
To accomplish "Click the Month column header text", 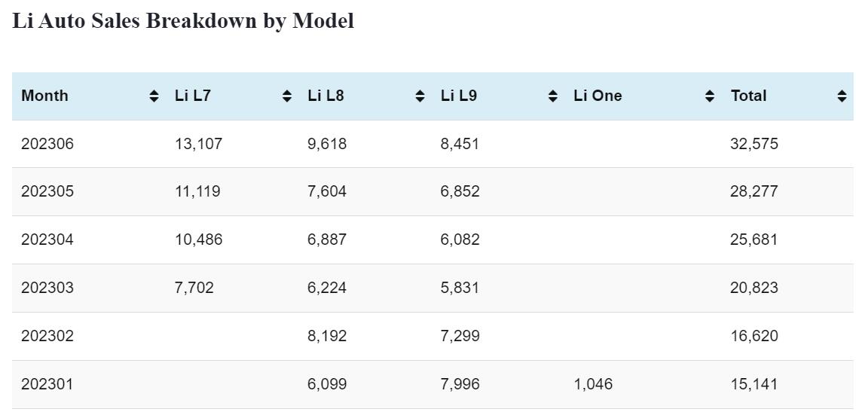I will click(44, 96).
